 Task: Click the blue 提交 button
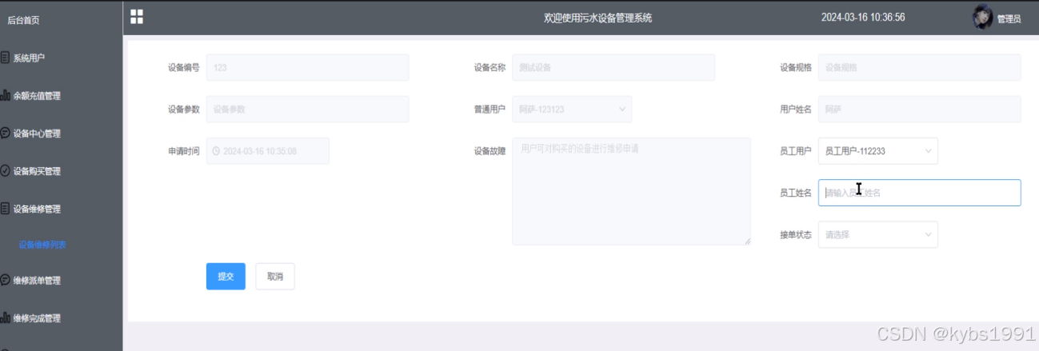pos(226,276)
